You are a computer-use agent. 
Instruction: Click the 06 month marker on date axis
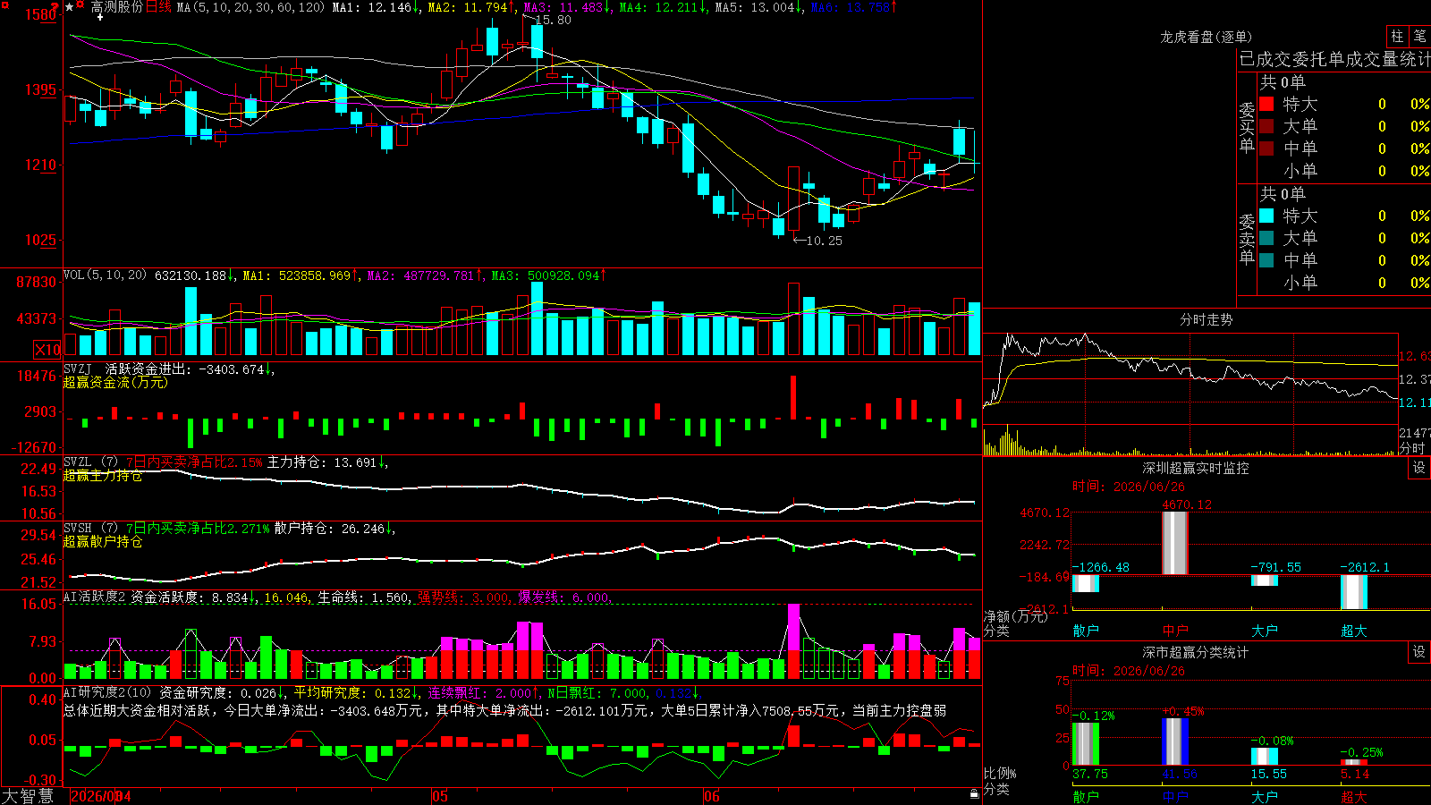click(711, 796)
